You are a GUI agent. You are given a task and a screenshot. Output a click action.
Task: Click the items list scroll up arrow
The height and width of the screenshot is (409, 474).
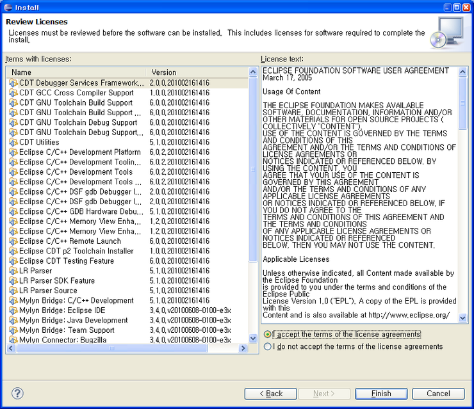click(253, 72)
